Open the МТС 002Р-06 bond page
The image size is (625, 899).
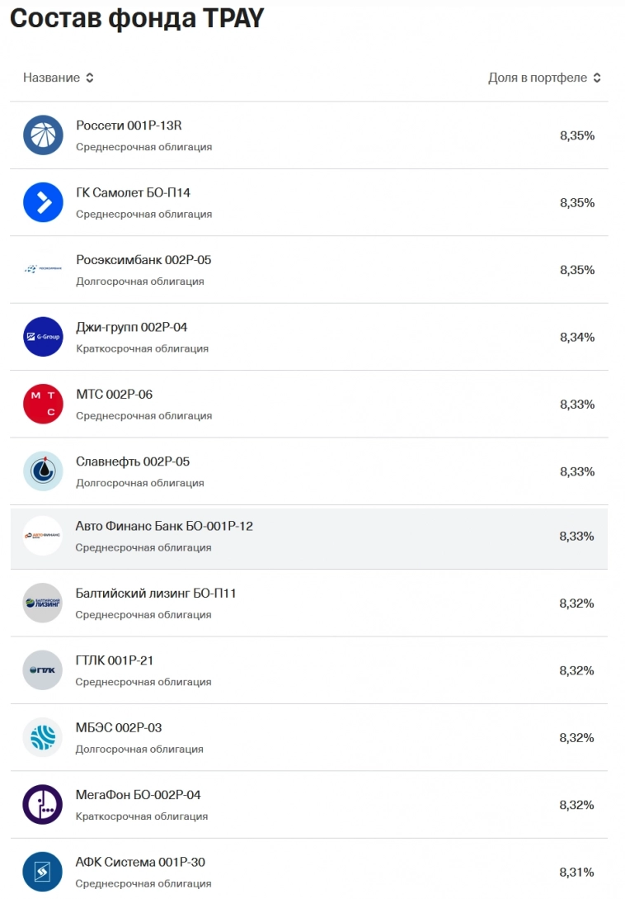coord(114,395)
